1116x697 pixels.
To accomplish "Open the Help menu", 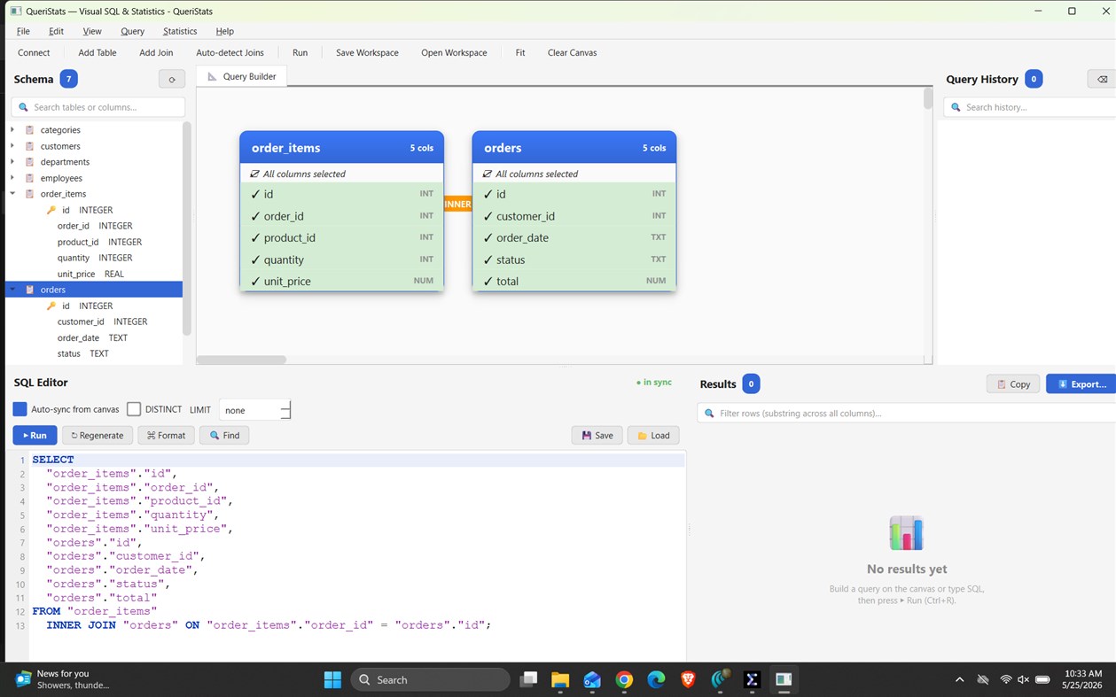I will pyautogui.click(x=225, y=31).
